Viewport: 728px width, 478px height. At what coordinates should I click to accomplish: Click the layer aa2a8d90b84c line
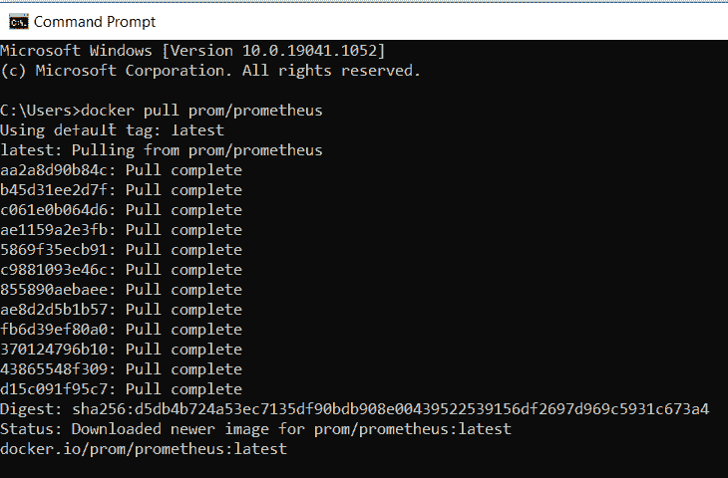[122, 170]
